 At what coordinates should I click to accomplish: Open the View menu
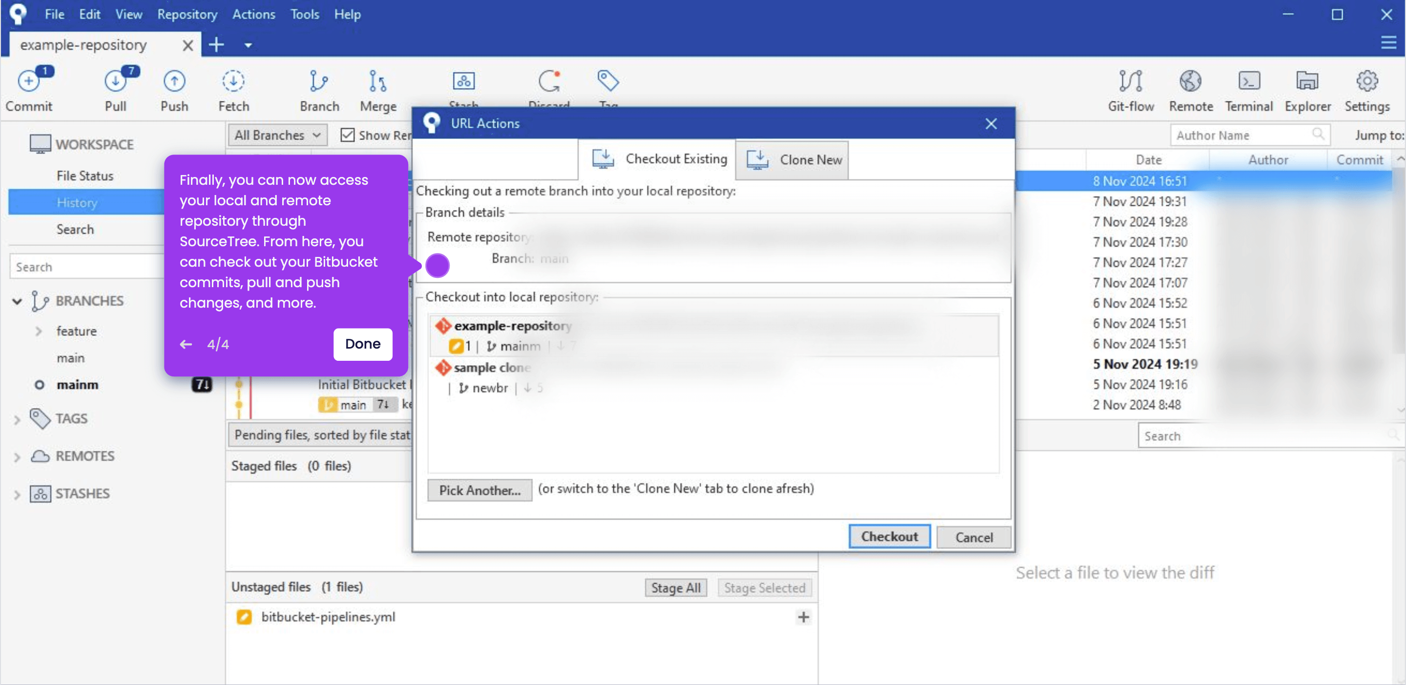[129, 14]
